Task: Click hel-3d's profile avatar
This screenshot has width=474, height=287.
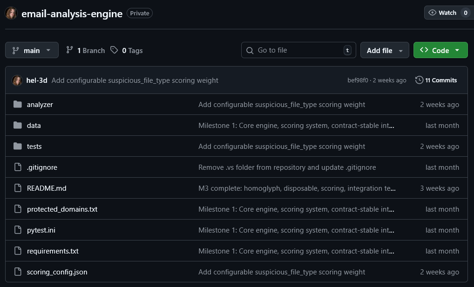Action: click(17, 80)
